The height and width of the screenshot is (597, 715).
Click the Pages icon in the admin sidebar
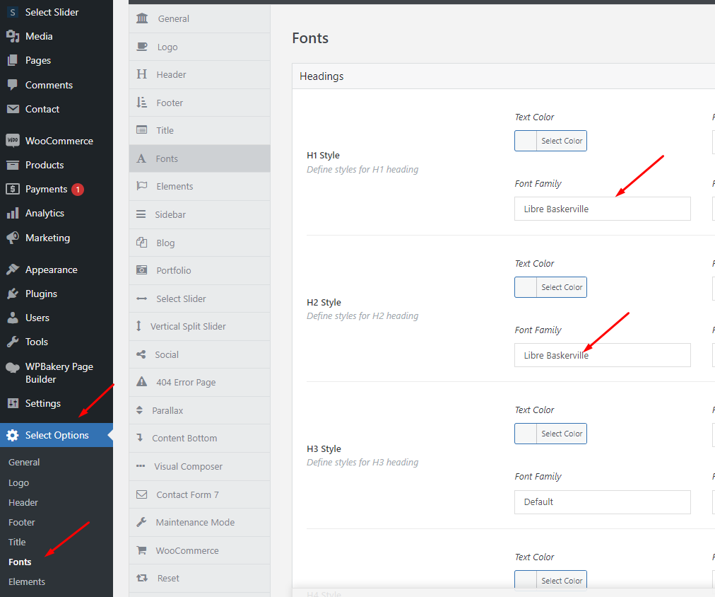tap(13, 60)
